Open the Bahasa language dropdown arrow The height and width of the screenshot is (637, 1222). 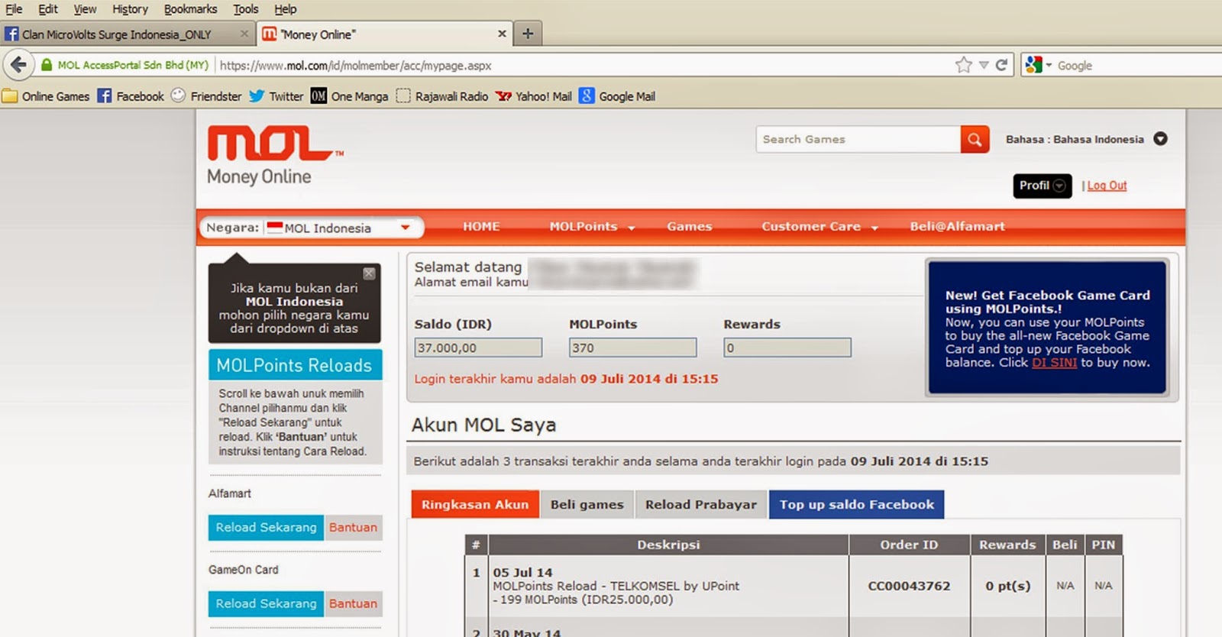[1160, 139]
